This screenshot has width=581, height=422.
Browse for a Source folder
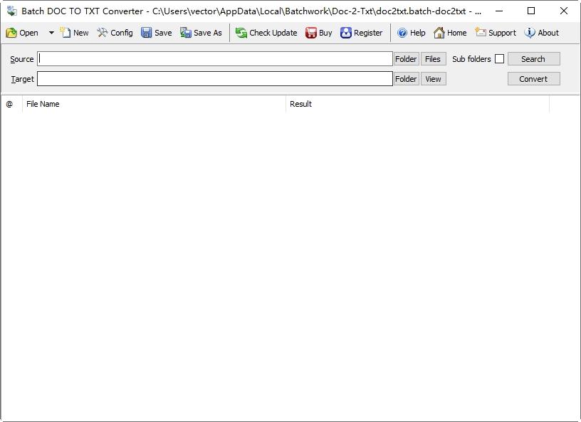coord(406,59)
